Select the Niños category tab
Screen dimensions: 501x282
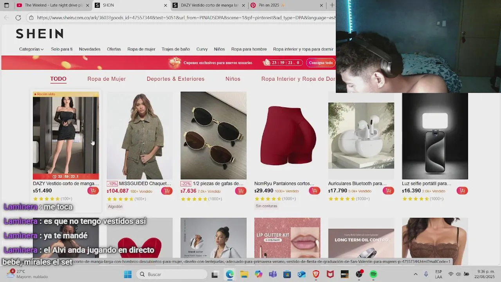233,79
